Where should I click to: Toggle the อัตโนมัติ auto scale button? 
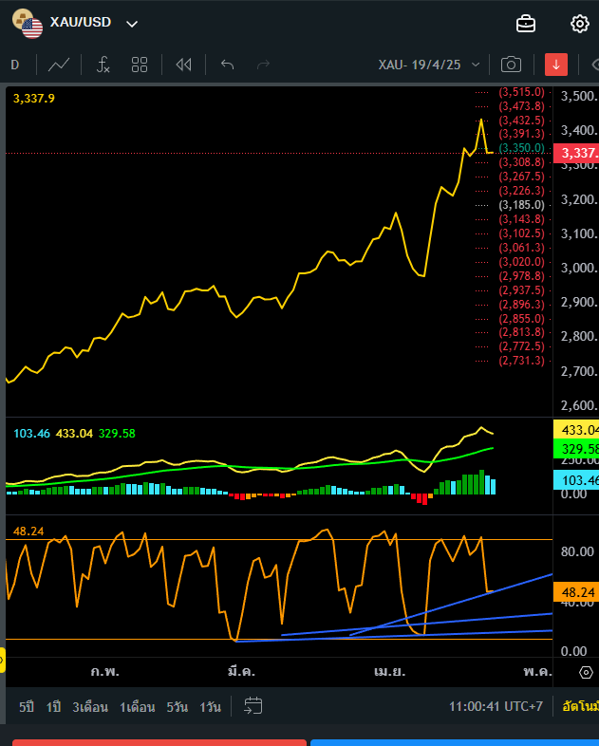pyautogui.click(x=580, y=706)
